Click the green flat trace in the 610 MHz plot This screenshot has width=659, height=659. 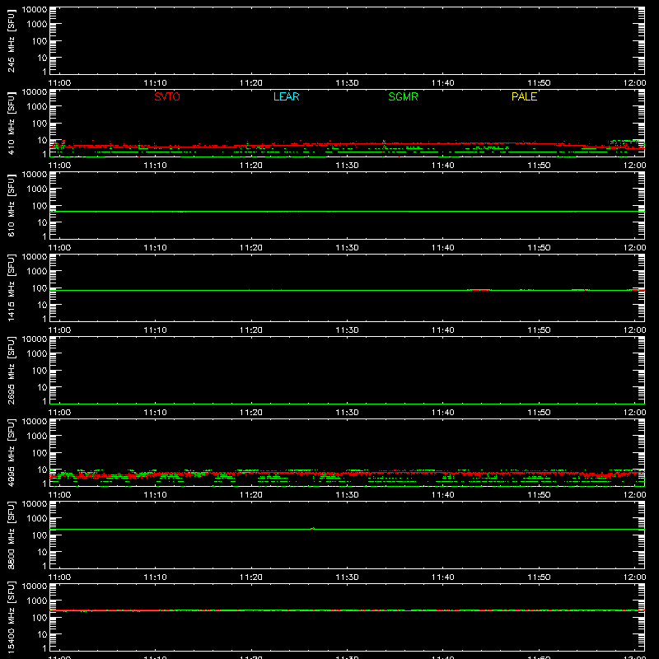coord(347,212)
